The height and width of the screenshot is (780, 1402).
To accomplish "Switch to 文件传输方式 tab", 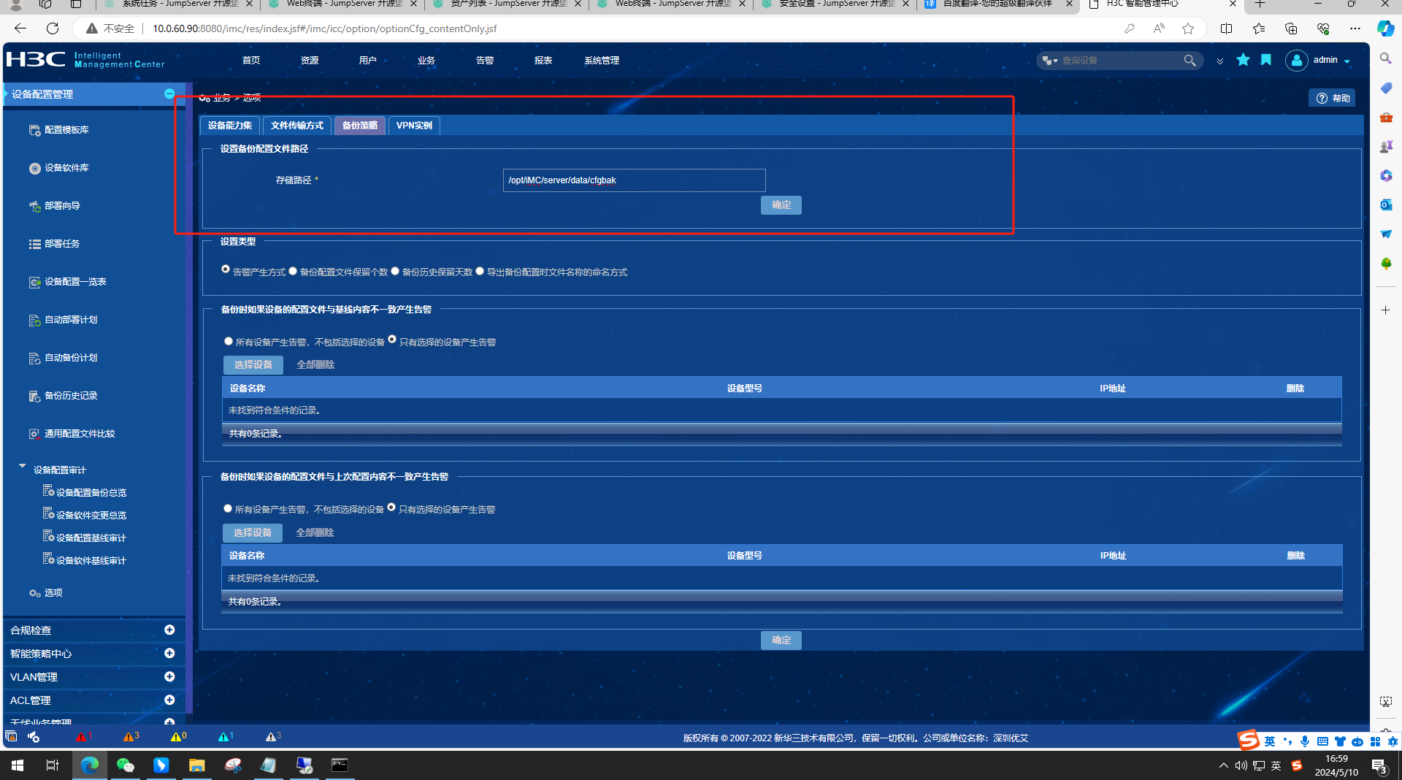I will [x=297, y=126].
